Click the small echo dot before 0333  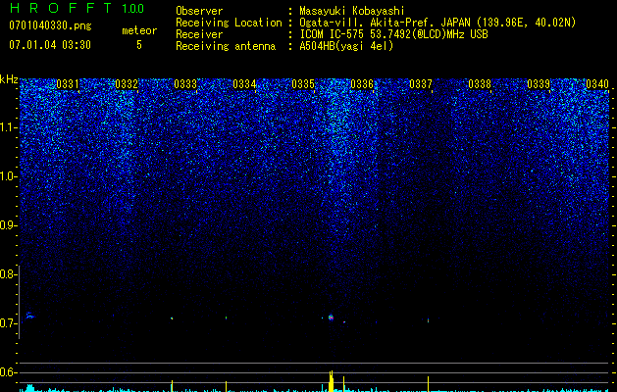(172, 318)
